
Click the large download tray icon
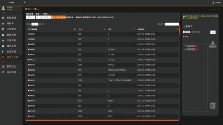[x=213, y=44]
